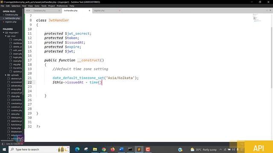Open the Preferences menu
Viewport: 273px width, 153px height.
coord(62,6)
